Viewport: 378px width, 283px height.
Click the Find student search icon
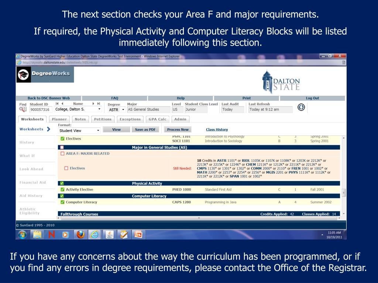pyautogui.click(x=23, y=109)
